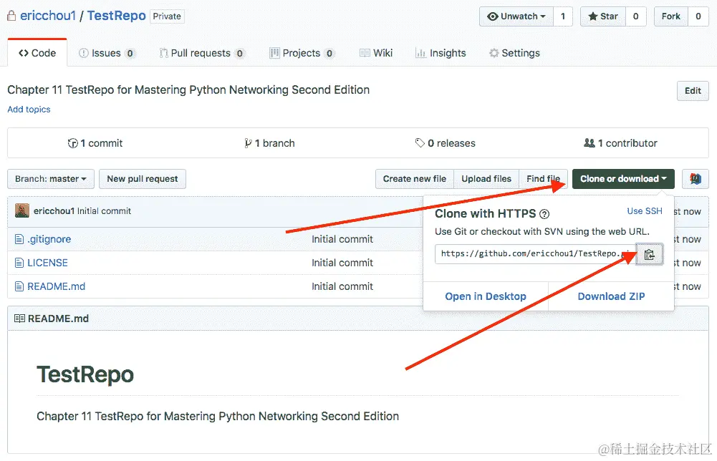The width and height of the screenshot is (717, 461).
Task: Click the Upload files button
Action: coord(486,179)
